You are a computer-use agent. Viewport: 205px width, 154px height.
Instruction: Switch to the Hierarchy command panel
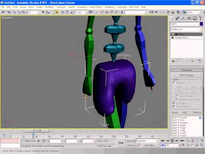pos(183,18)
